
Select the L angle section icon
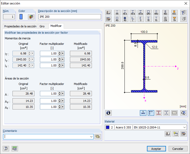click(133, 19)
